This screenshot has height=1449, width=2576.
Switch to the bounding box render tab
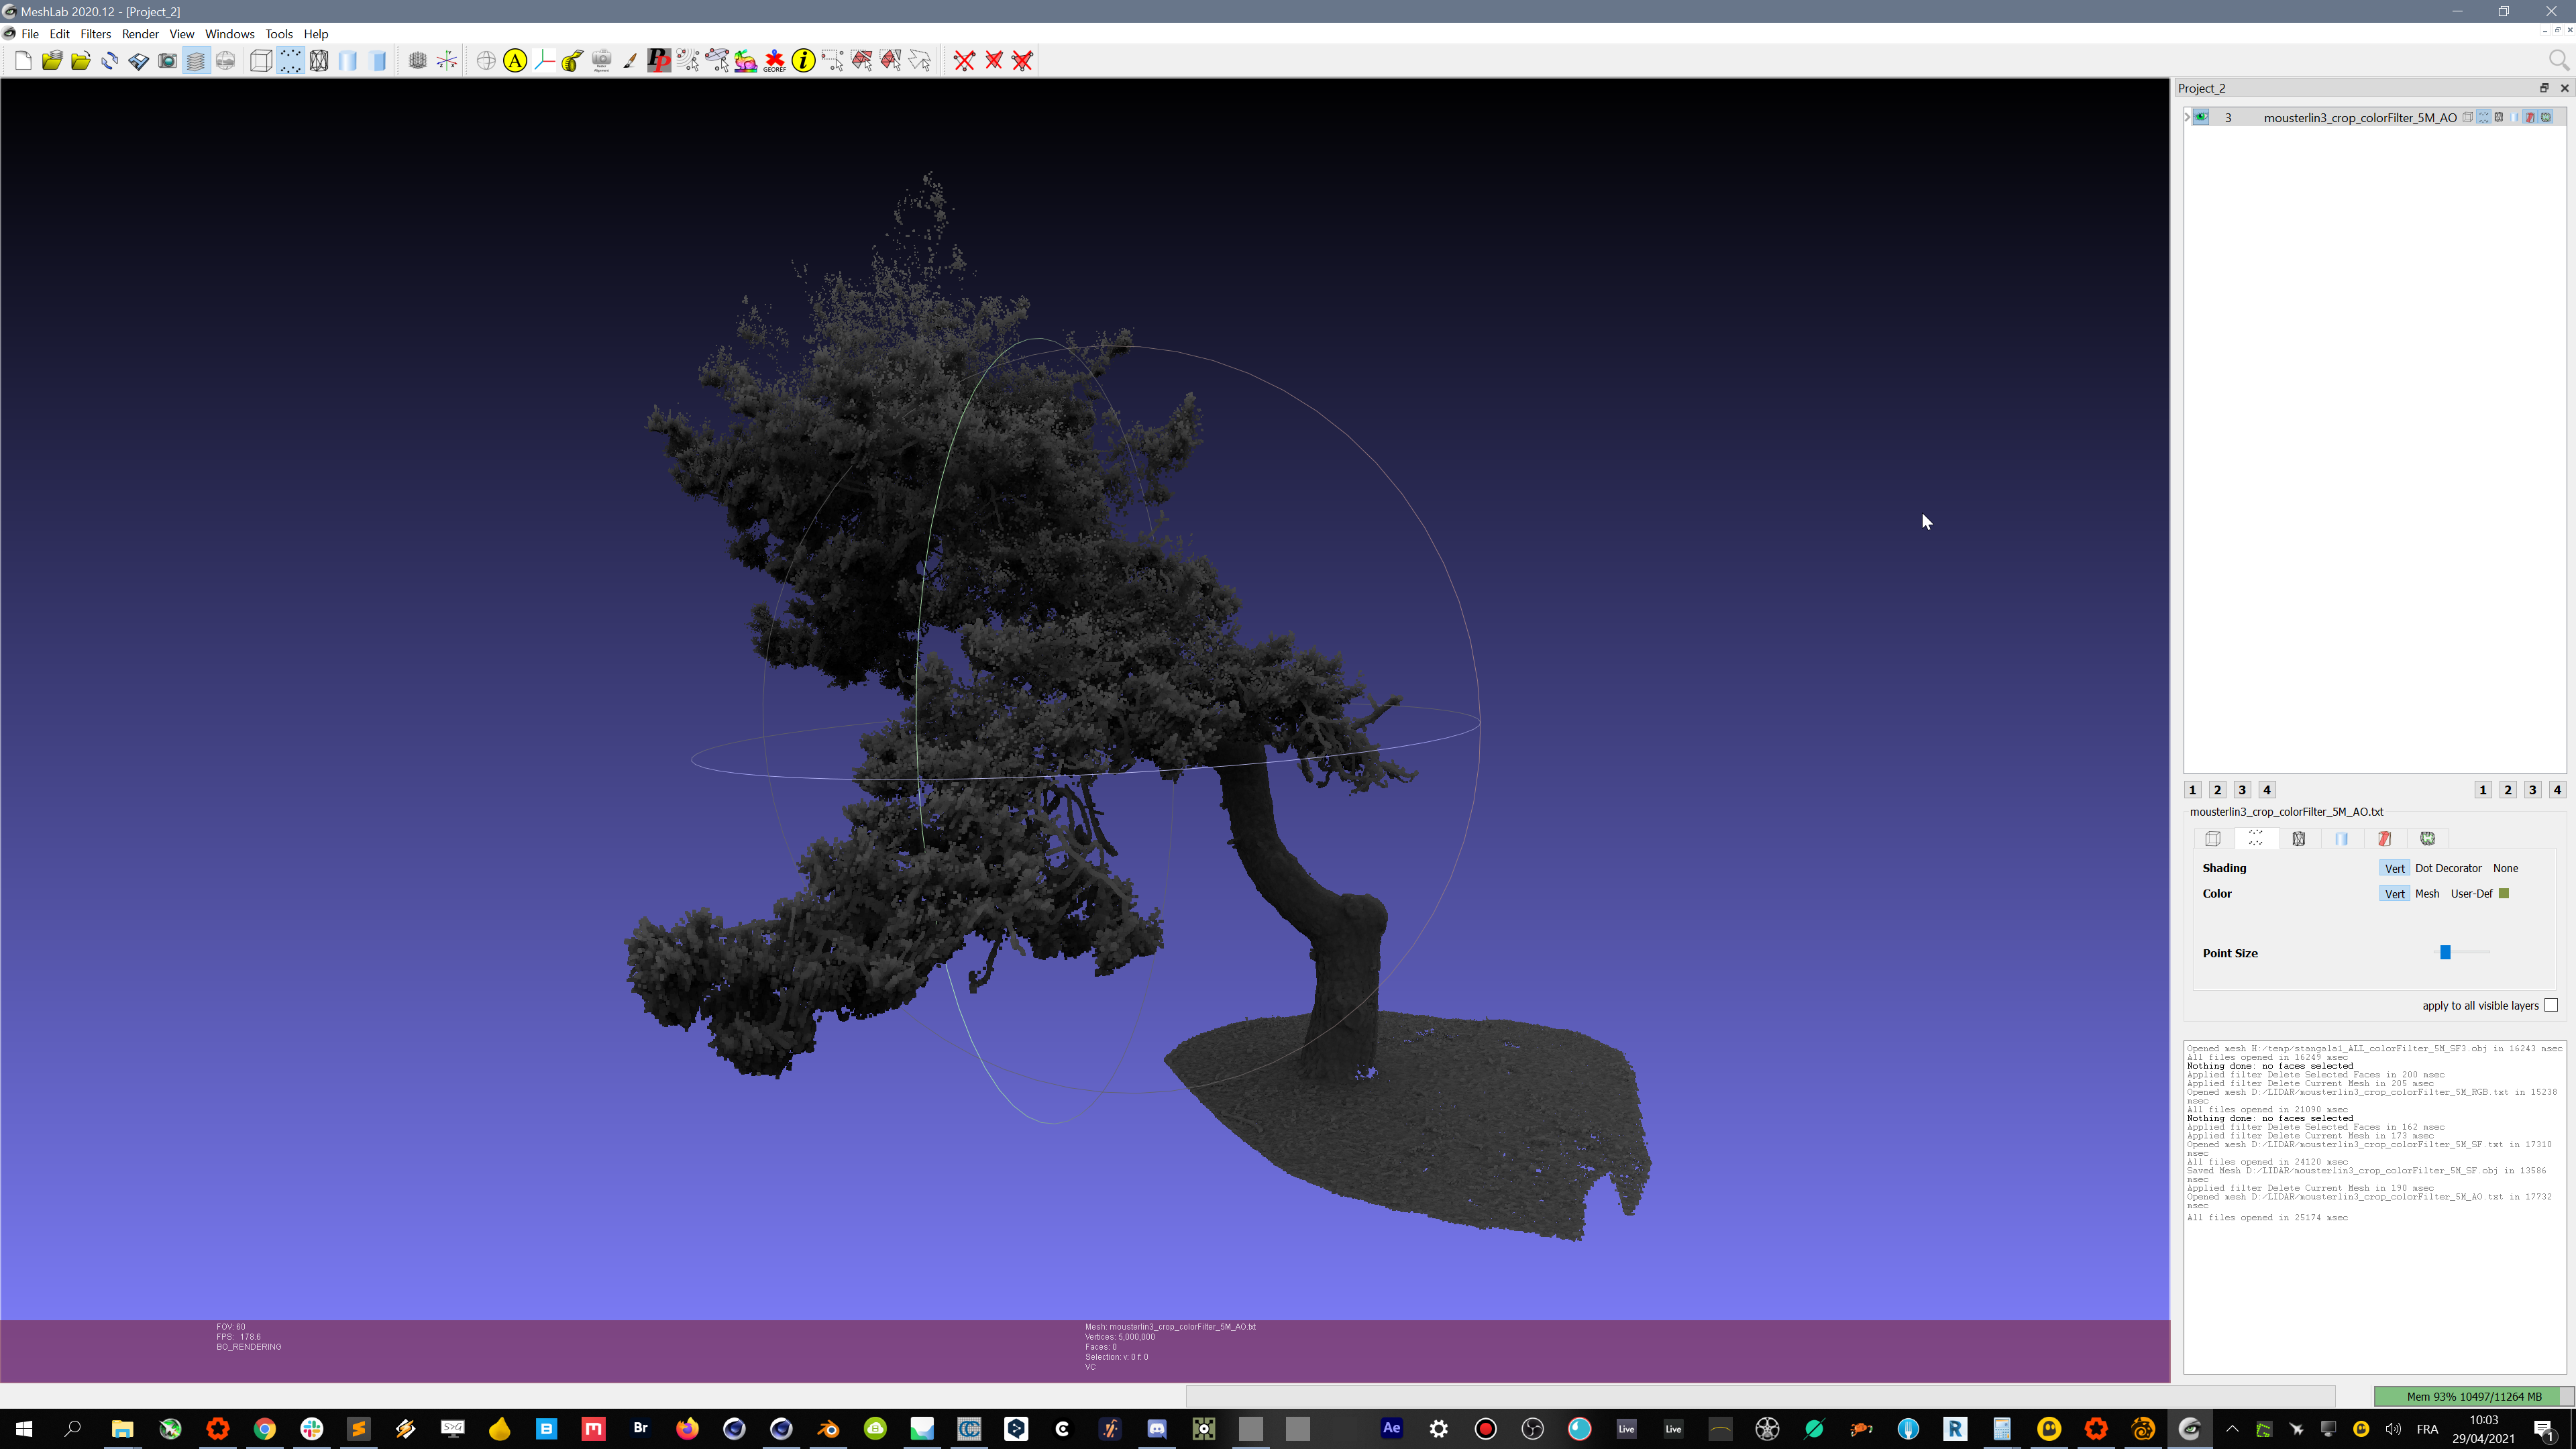2213,839
